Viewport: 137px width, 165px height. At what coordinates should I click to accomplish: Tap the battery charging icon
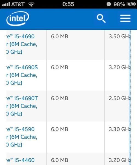(131, 4)
